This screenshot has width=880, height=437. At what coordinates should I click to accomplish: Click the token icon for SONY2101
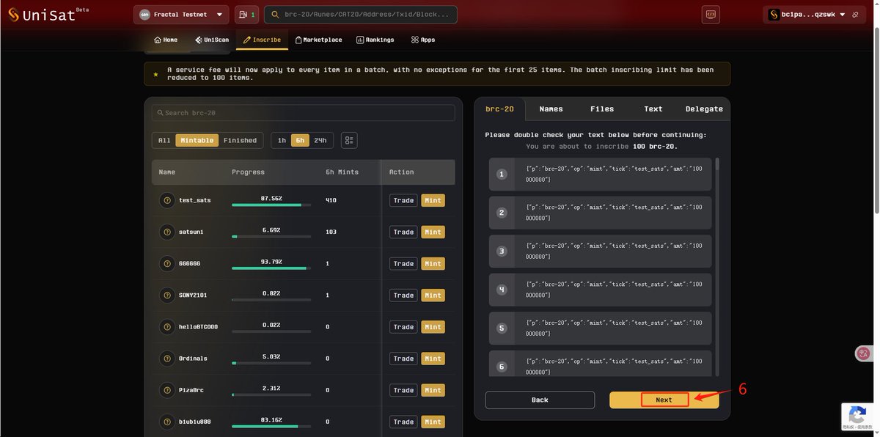coord(166,295)
